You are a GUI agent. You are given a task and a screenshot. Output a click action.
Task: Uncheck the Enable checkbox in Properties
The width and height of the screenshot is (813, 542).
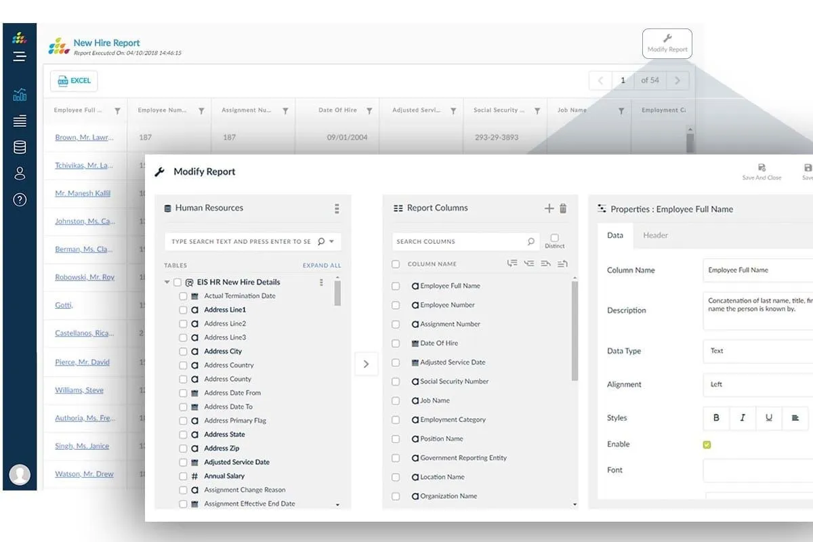(x=707, y=445)
